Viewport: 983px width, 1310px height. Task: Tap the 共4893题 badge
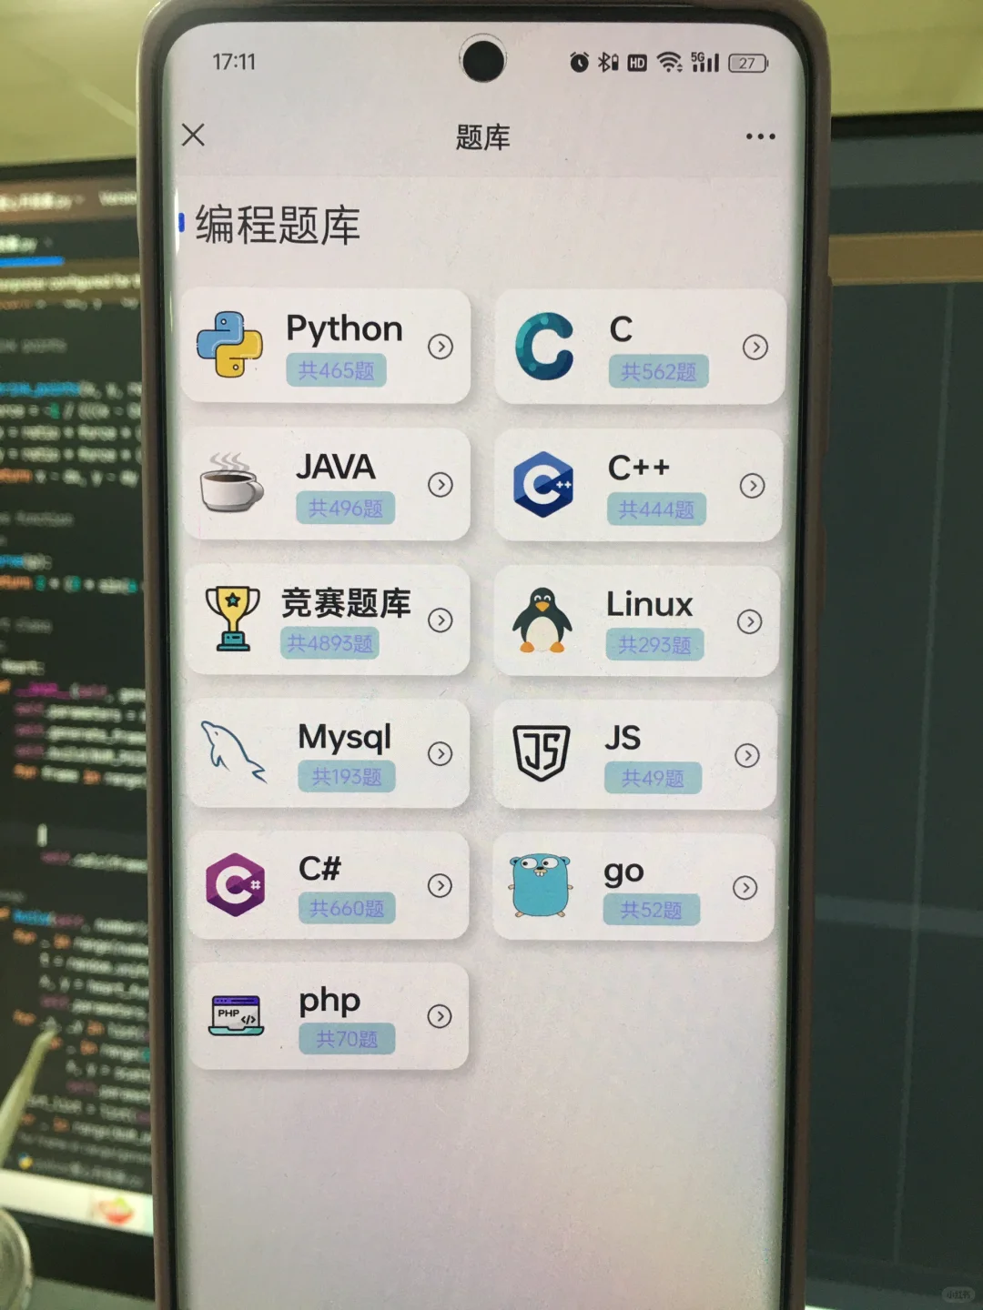click(x=329, y=643)
